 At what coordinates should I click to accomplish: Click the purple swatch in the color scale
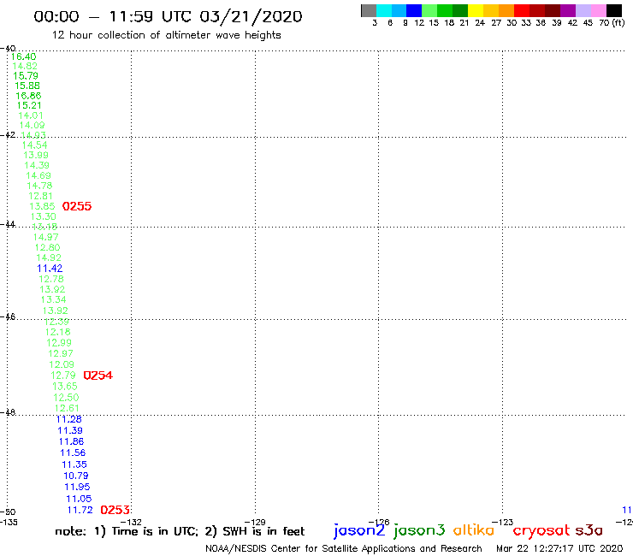tap(568, 10)
